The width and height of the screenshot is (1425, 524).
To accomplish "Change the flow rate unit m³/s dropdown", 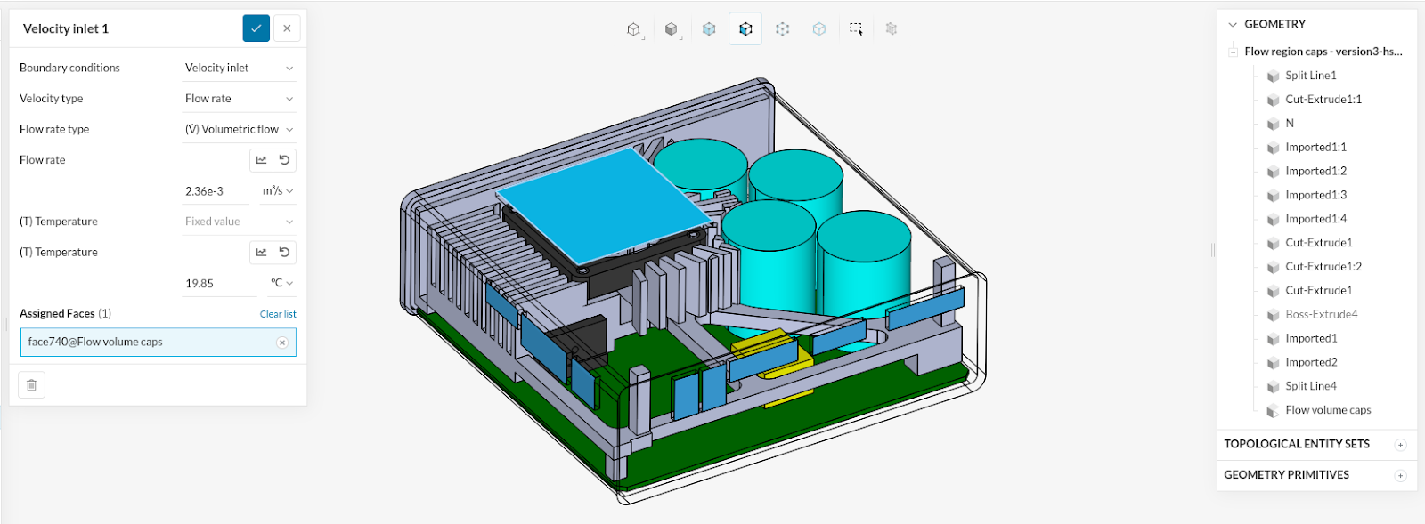I will pos(277,191).
